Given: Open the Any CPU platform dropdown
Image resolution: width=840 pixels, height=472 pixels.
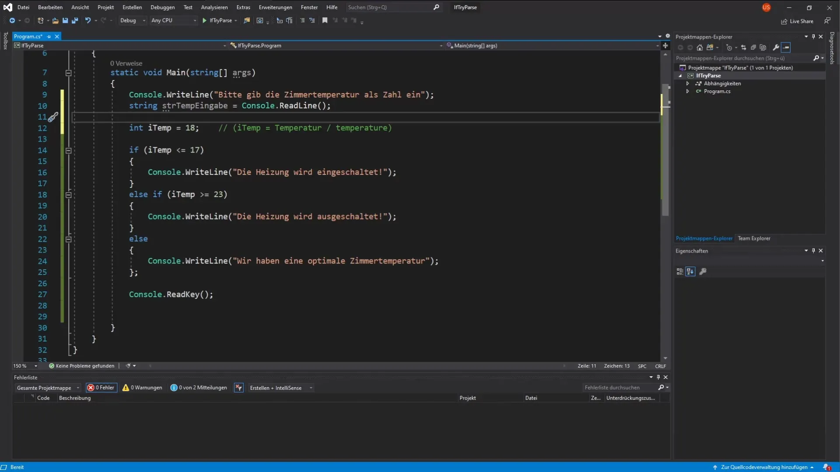Looking at the screenshot, I should click(x=174, y=21).
